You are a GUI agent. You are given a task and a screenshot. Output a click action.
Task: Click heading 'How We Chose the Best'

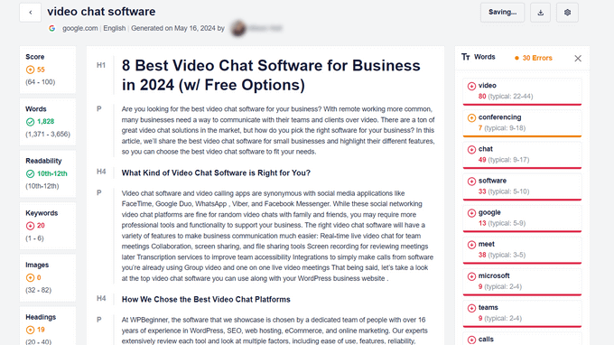click(x=206, y=299)
